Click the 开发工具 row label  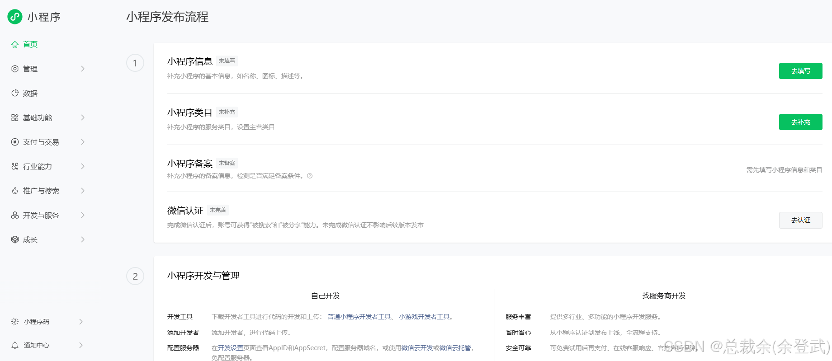click(180, 317)
